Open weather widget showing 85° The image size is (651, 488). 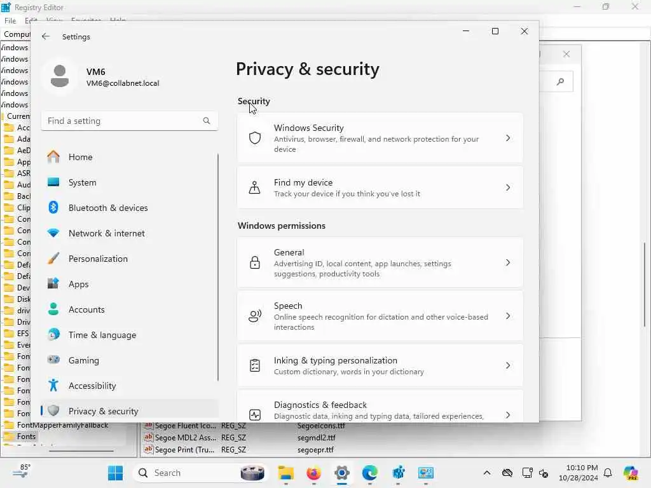tap(22, 472)
